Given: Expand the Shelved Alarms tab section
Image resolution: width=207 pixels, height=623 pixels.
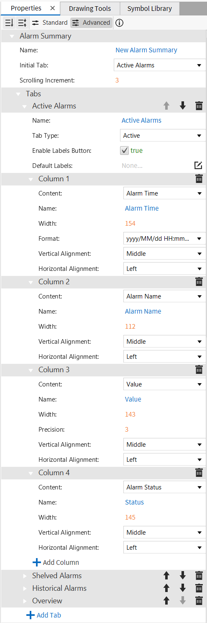Looking at the screenshot, I should click(25, 576).
